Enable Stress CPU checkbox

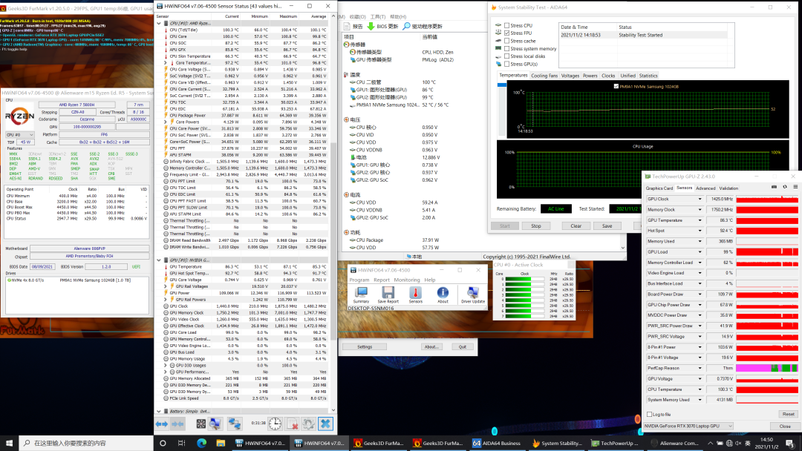point(507,25)
